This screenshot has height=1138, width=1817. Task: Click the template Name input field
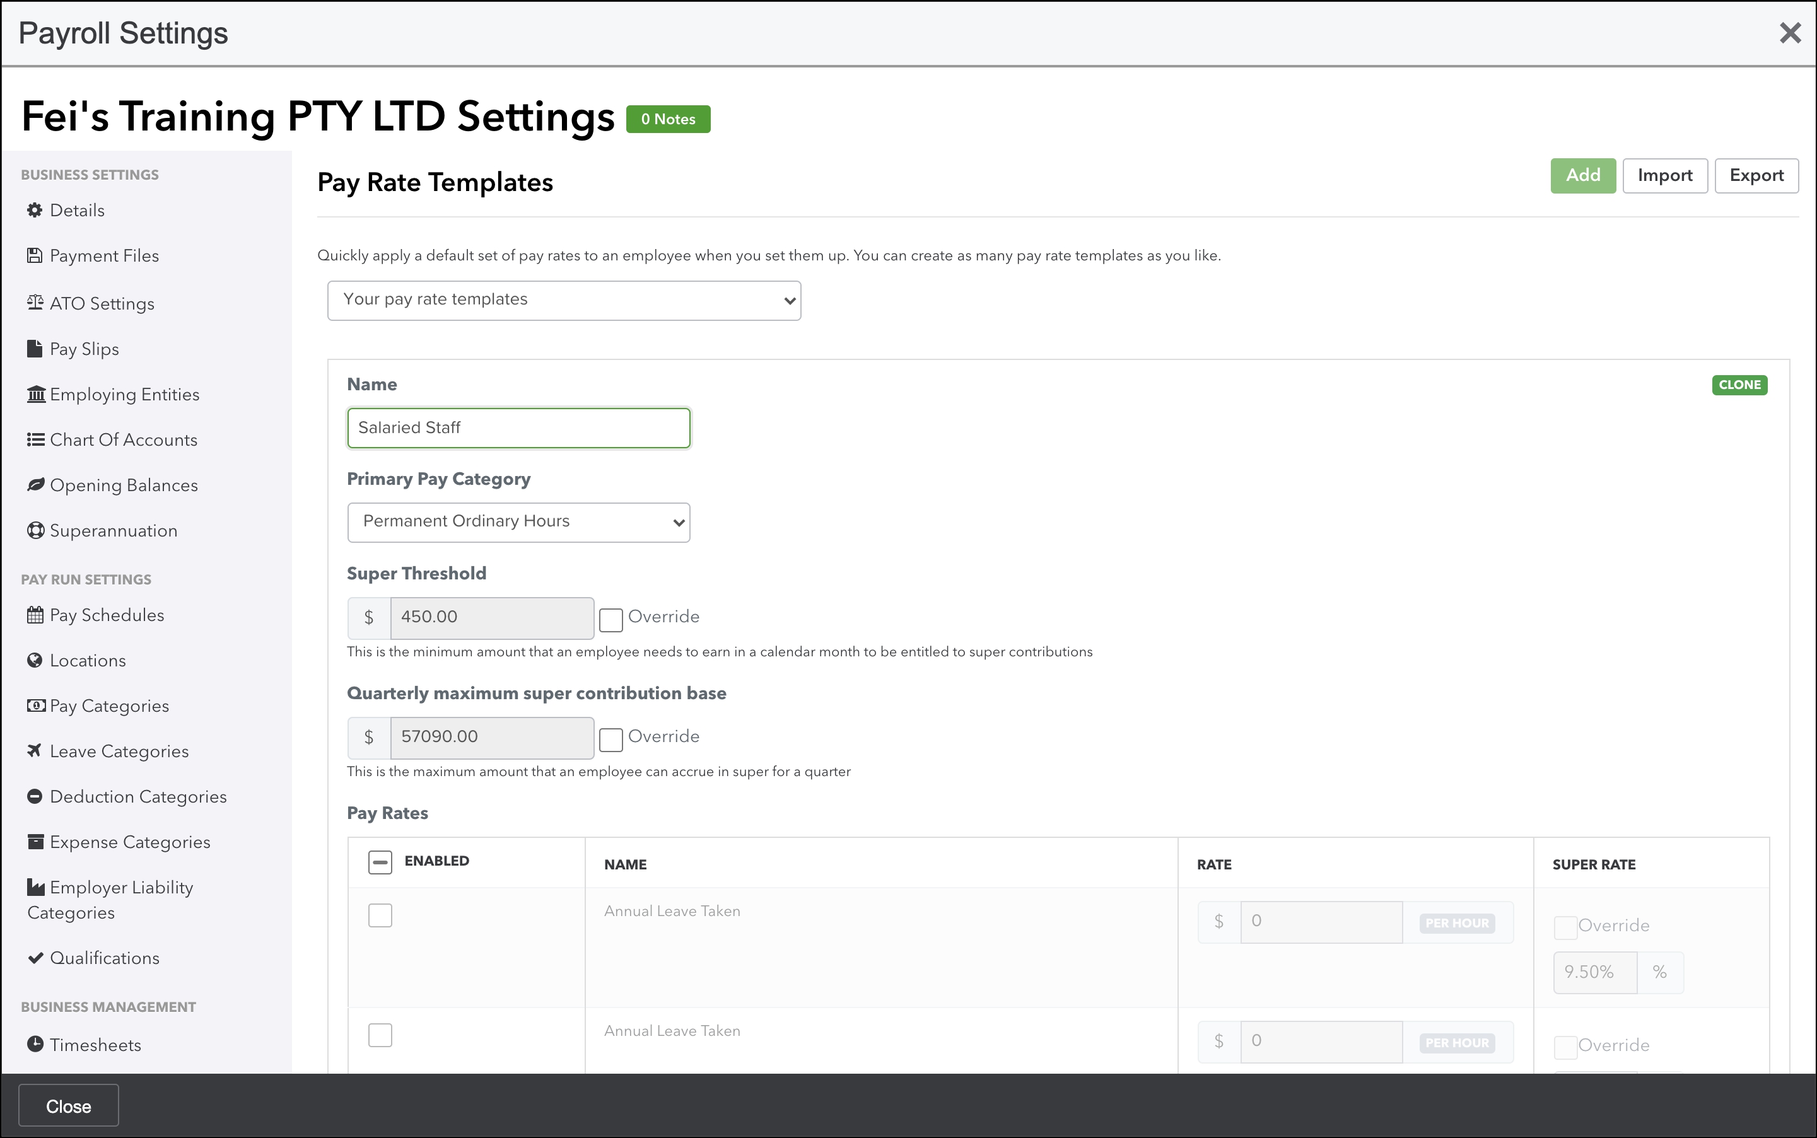click(518, 428)
